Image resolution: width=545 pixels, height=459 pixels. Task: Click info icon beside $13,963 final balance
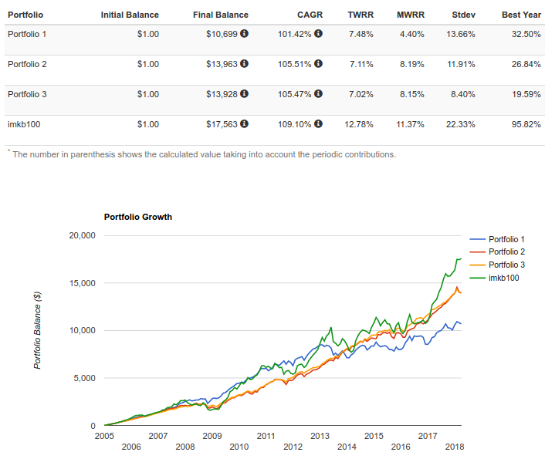coord(245,63)
